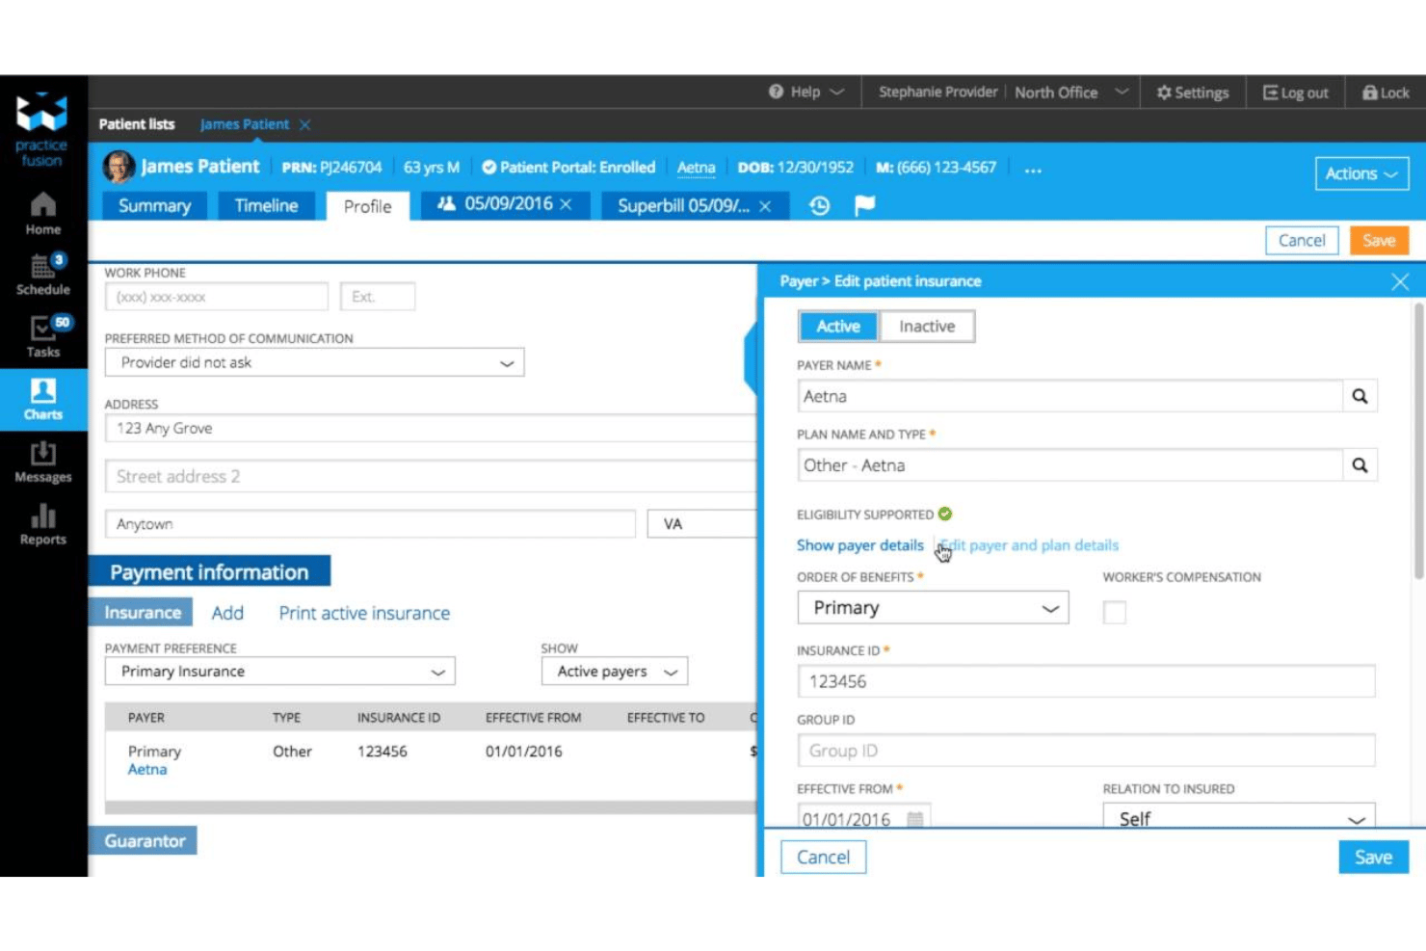Viewport: 1426px width, 951px height.
Task: Search payer name with magnifier icon
Action: 1360,396
